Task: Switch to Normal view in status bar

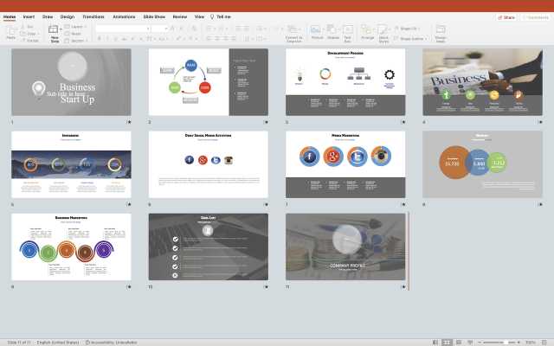Action: (434, 342)
